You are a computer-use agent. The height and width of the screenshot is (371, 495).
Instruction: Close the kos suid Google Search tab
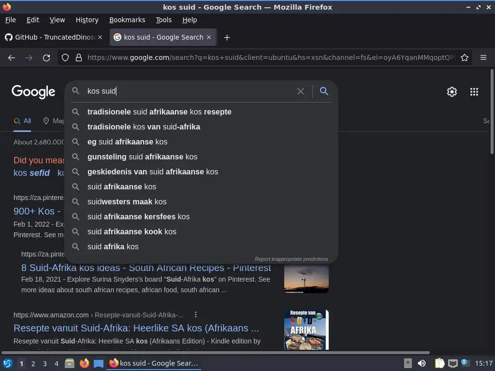pyautogui.click(x=209, y=37)
